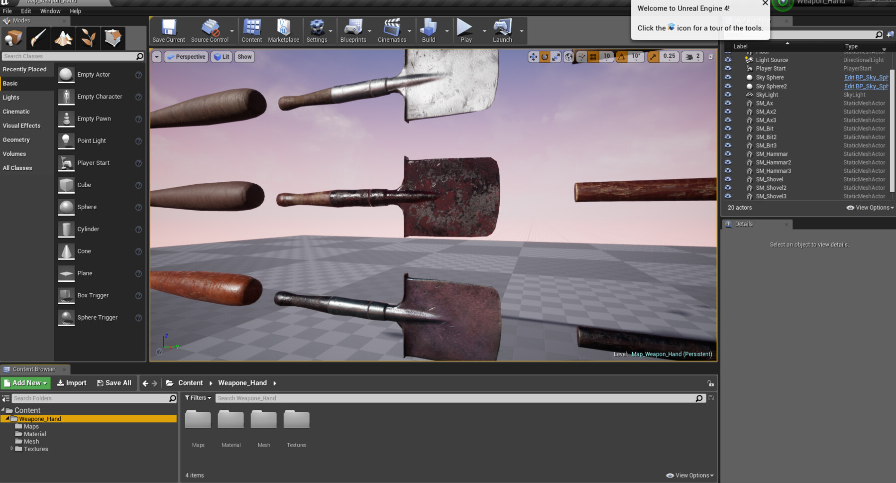The height and width of the screenshot is (483, 896).
Task: Toggle visibility of SkyLight actor
Action: 728,95
